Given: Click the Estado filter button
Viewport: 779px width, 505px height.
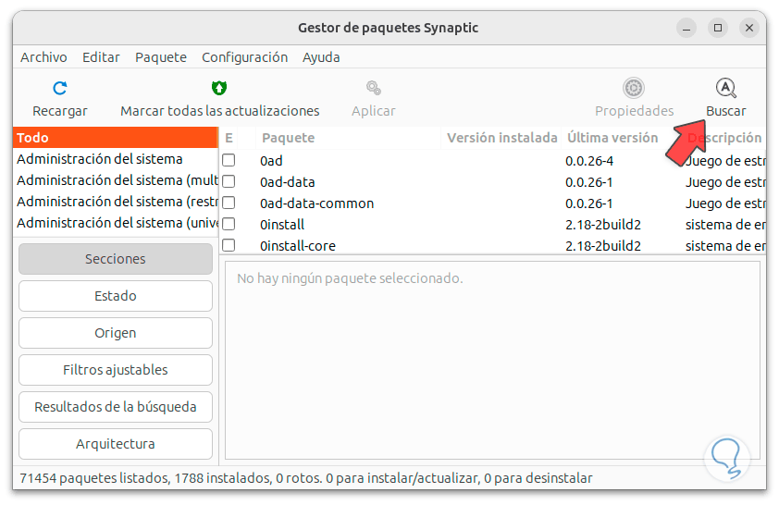Looking at the screenshot, I should (x=116, y=296).
